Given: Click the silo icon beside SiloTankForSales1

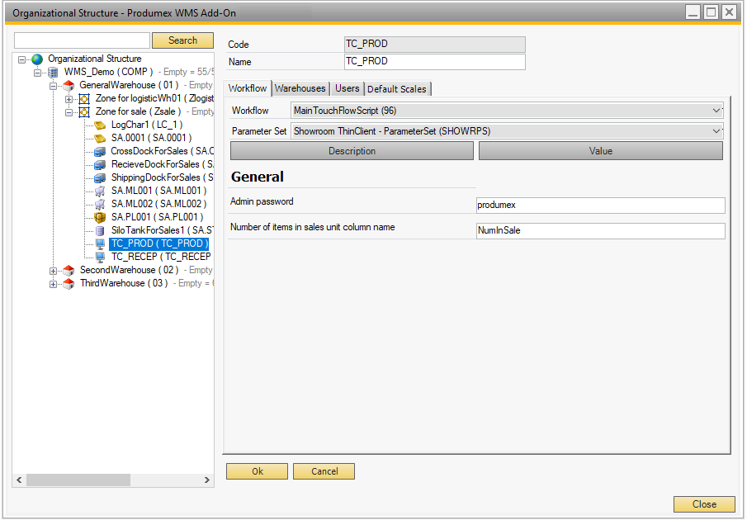Looking at the screenshot, I should [x=99, y=230].
